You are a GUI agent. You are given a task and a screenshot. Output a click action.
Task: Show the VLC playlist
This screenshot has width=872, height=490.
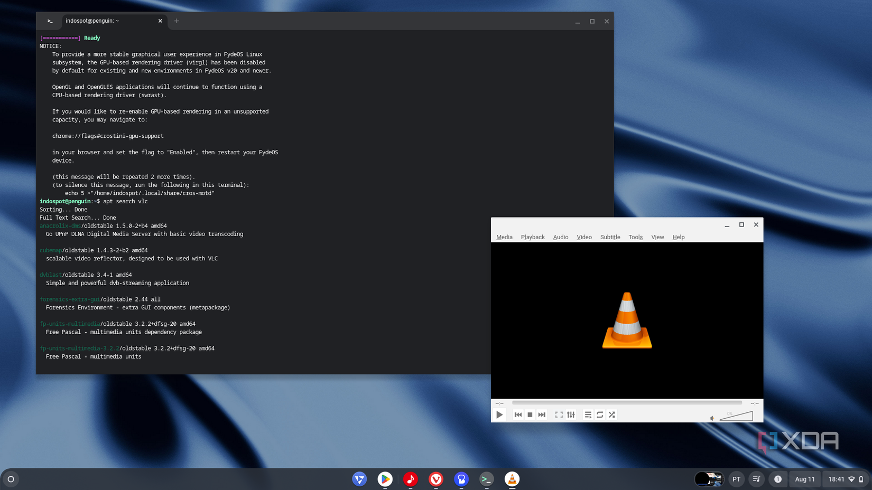coord(588,415)
